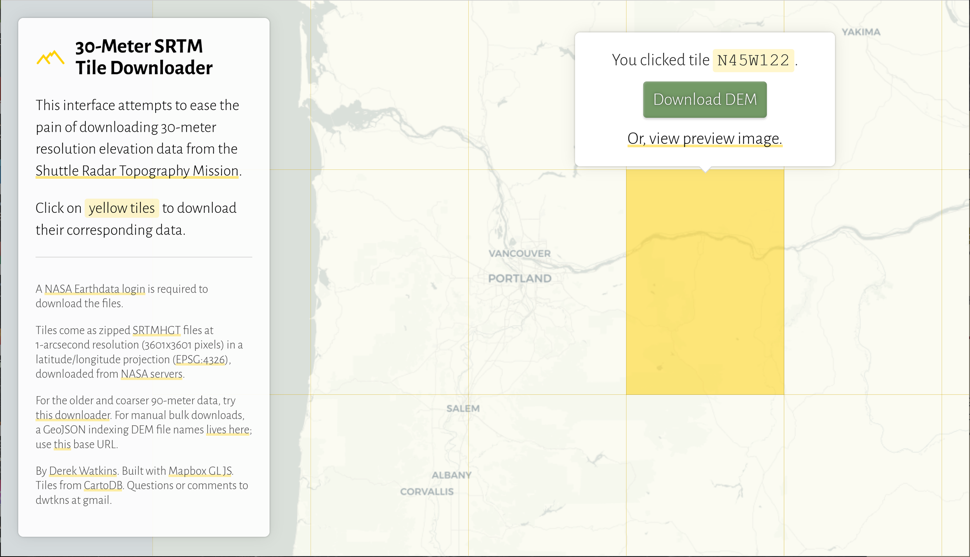The width and height of the screenshot is (970, 557).
Task: Open the EPSG:4326 projection link
Action: tap(200, 359)
